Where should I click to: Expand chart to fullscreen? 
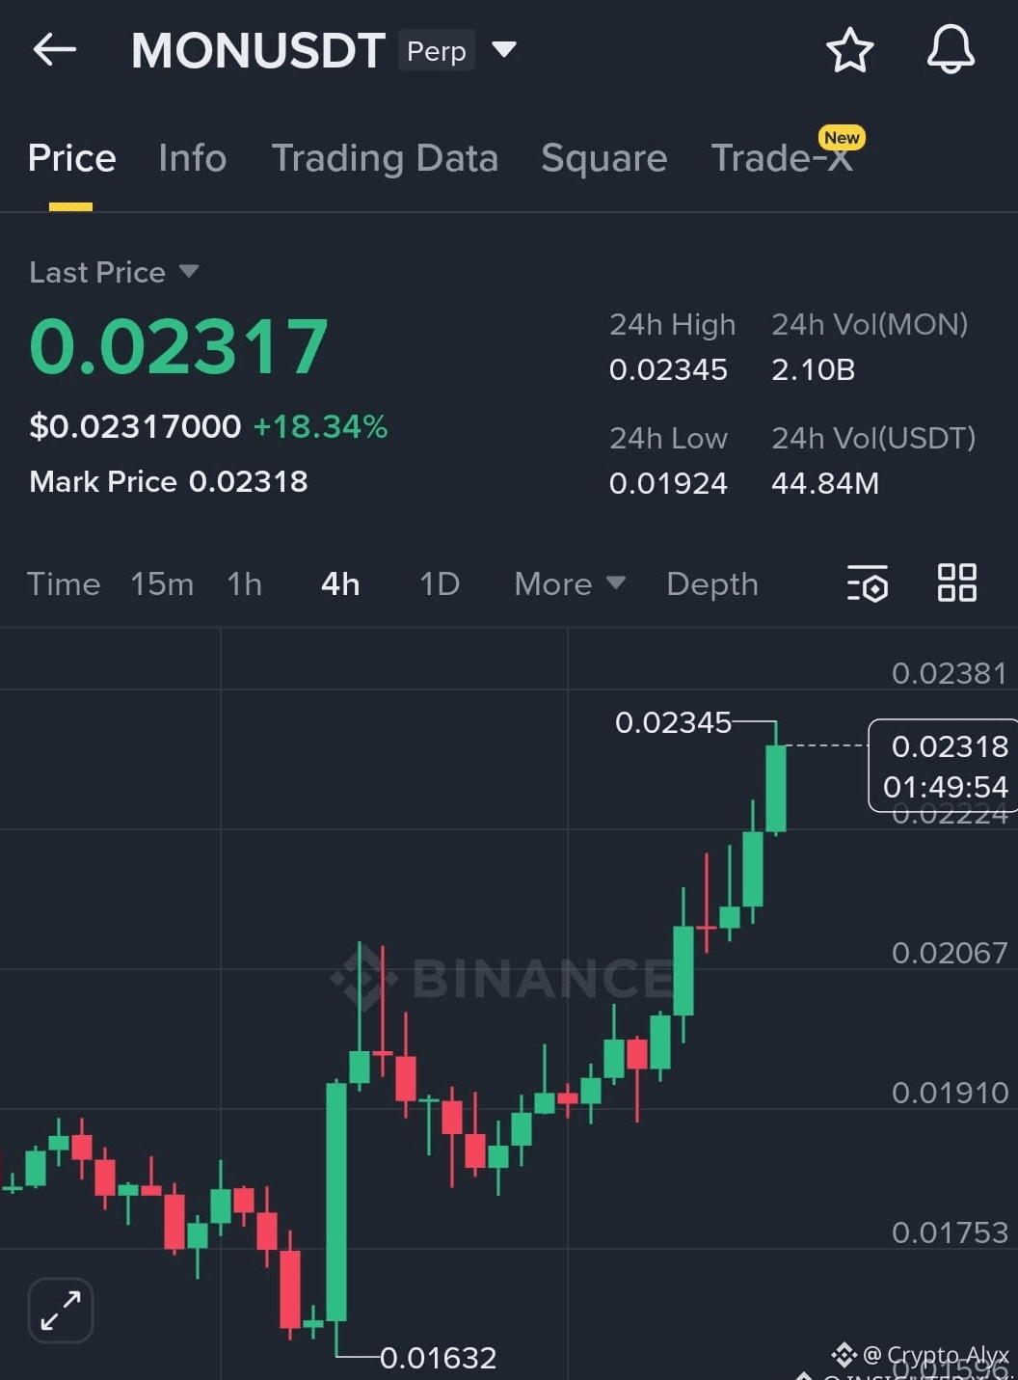pyautogui.click(x=61, y=1311)
